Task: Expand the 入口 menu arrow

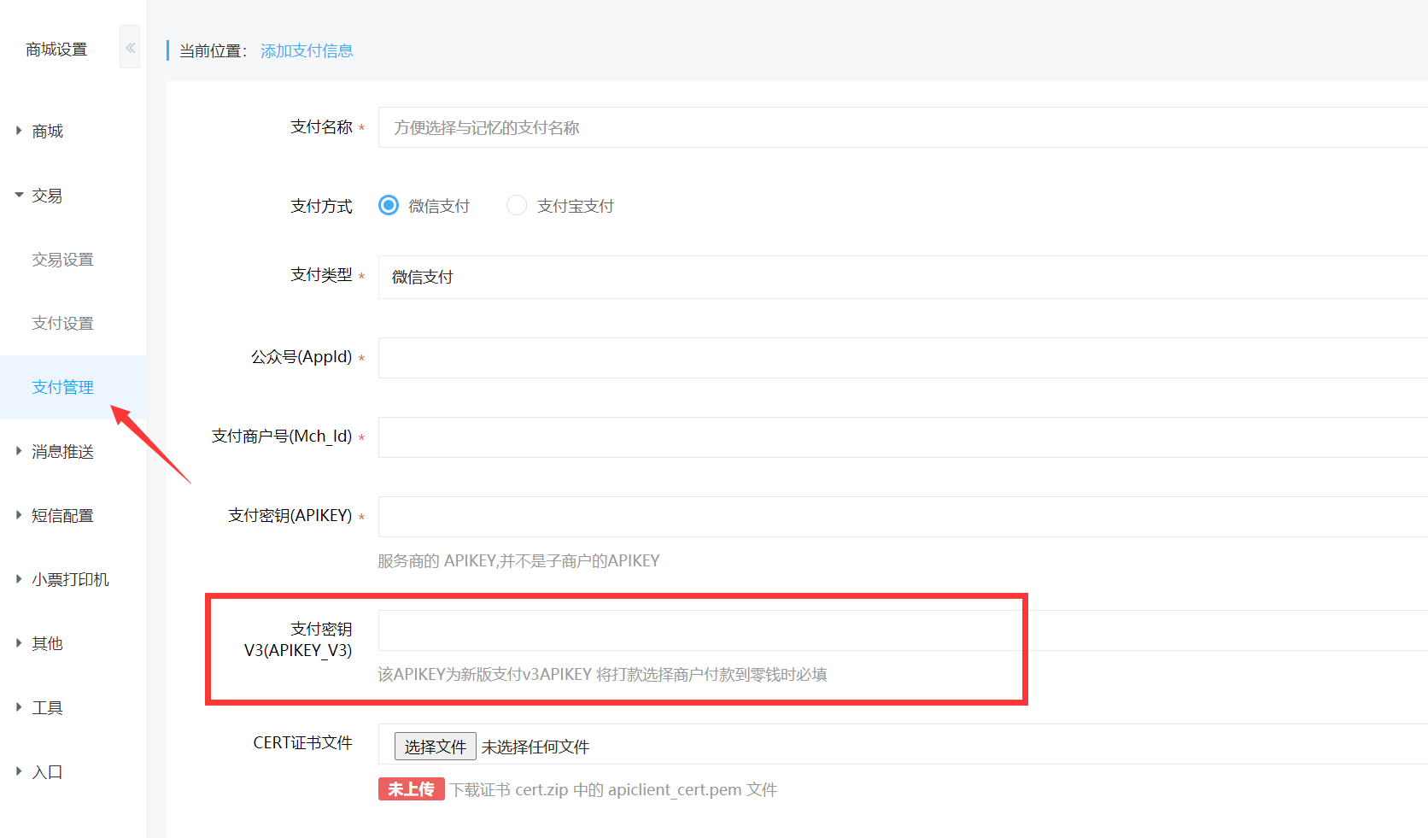Action: (x=19, y=771)
